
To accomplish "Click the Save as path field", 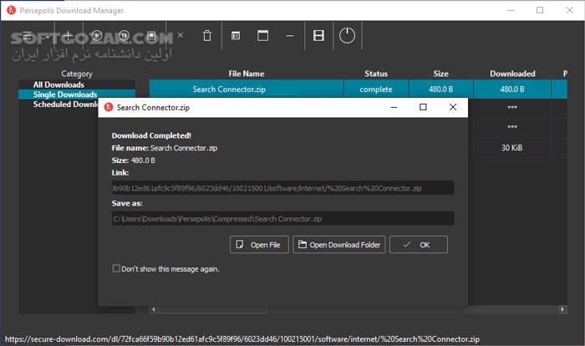I will point(282,219).
